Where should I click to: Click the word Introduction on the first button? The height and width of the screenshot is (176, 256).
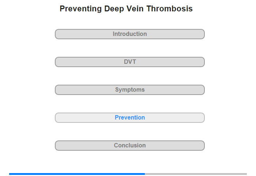tap(130, 34)
